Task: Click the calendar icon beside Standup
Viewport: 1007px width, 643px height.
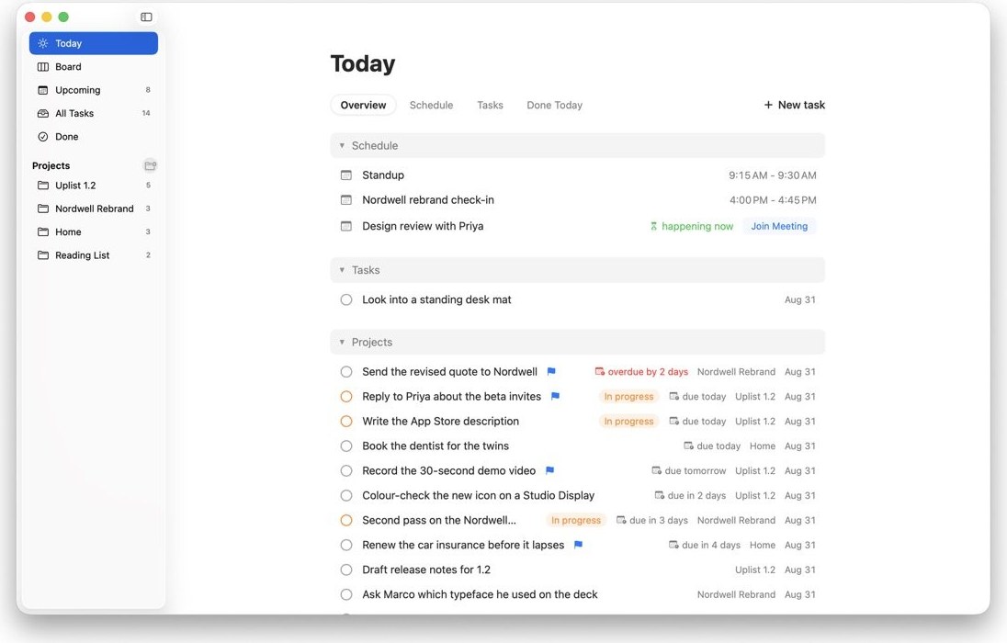Action: (346, 175)
